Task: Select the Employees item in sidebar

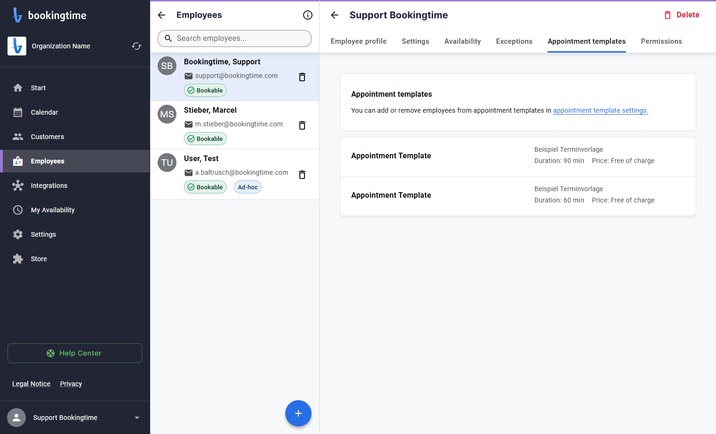Action: coord(75,161)
